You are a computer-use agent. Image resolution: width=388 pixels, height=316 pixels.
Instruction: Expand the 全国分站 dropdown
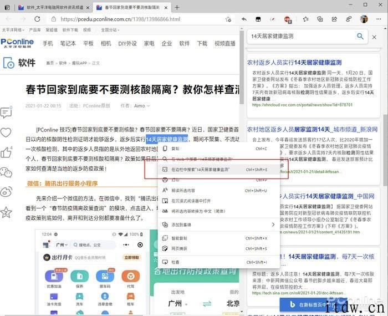click(x=110, y=30)
